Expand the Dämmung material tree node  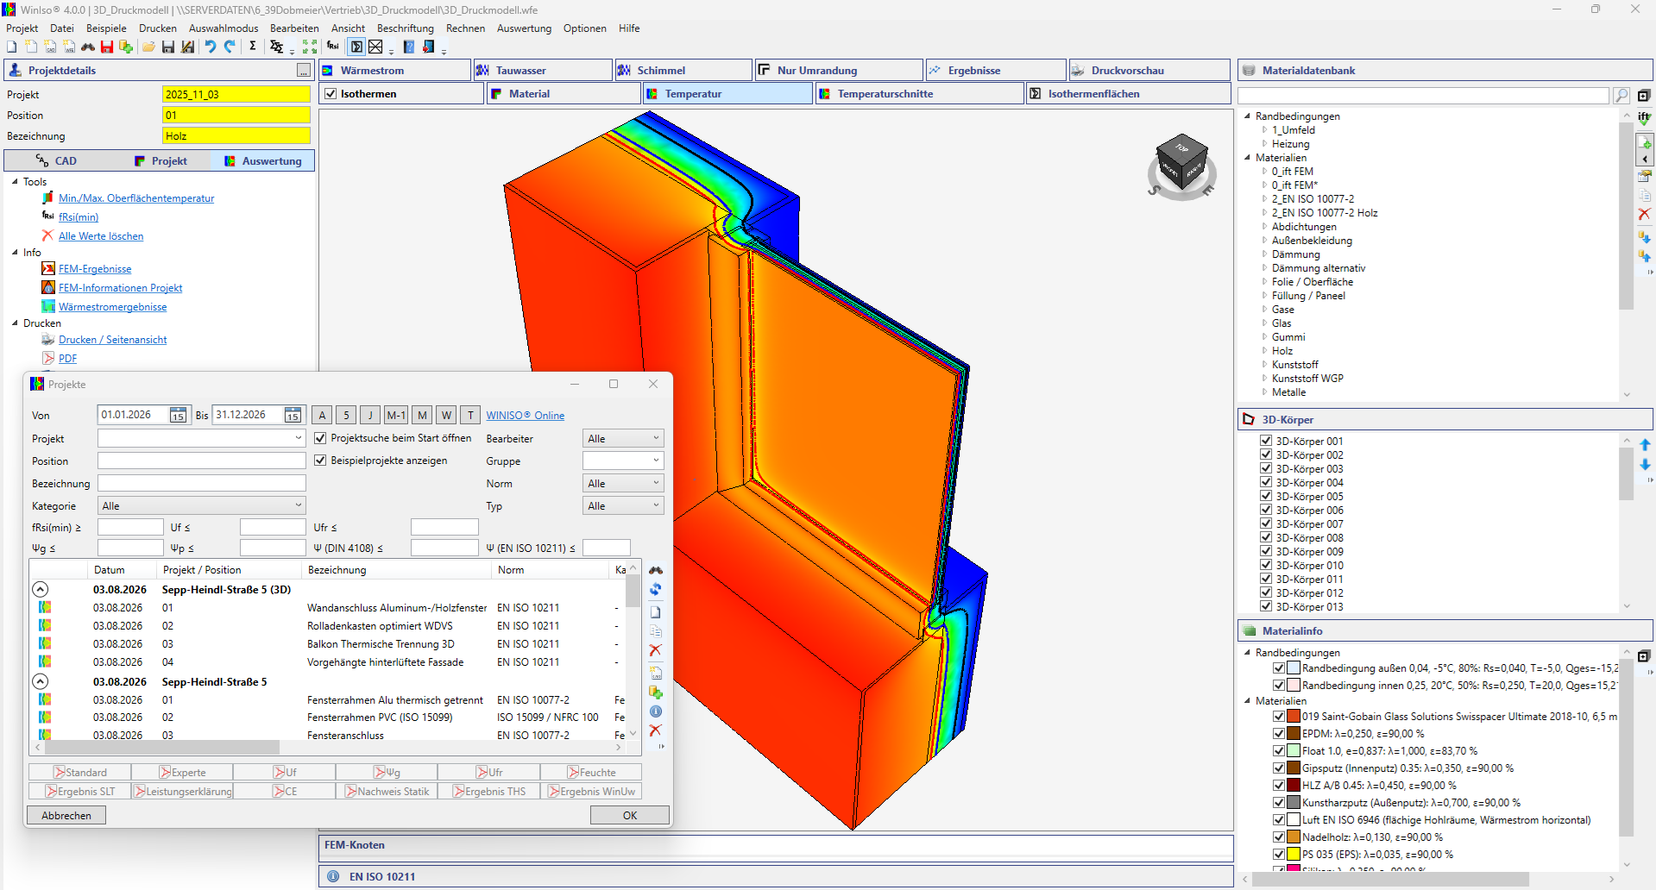(1265, 254)
